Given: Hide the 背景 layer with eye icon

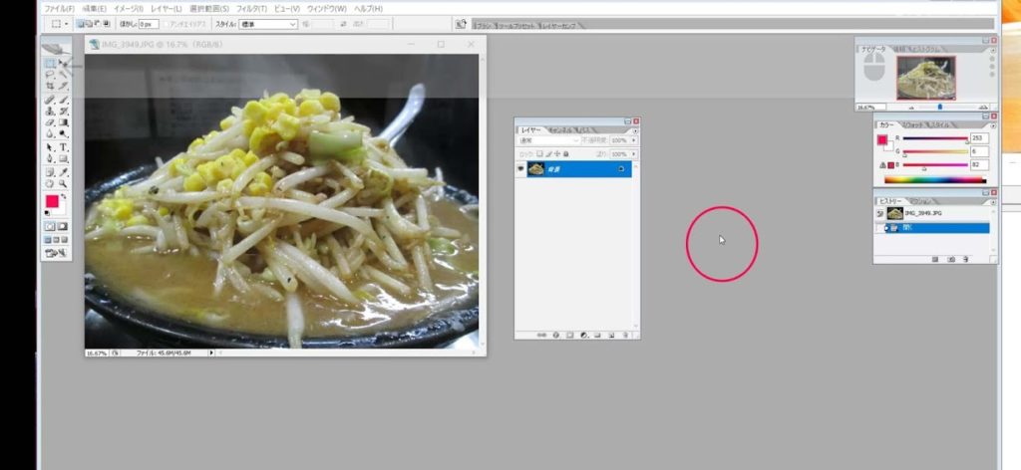Looking at the screenshot, I should coord(520,169).
